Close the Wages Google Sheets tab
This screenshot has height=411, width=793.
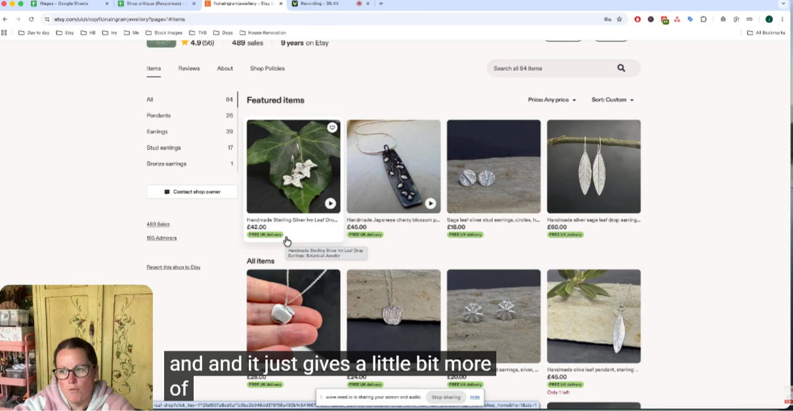click(107, 4)
